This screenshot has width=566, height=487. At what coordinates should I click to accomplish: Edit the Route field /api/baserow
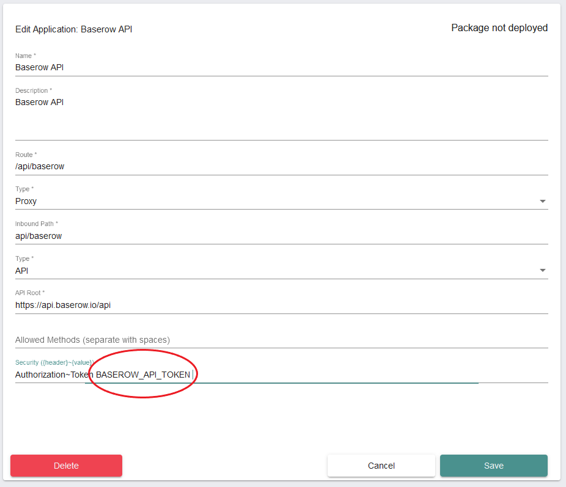point(282,166)
